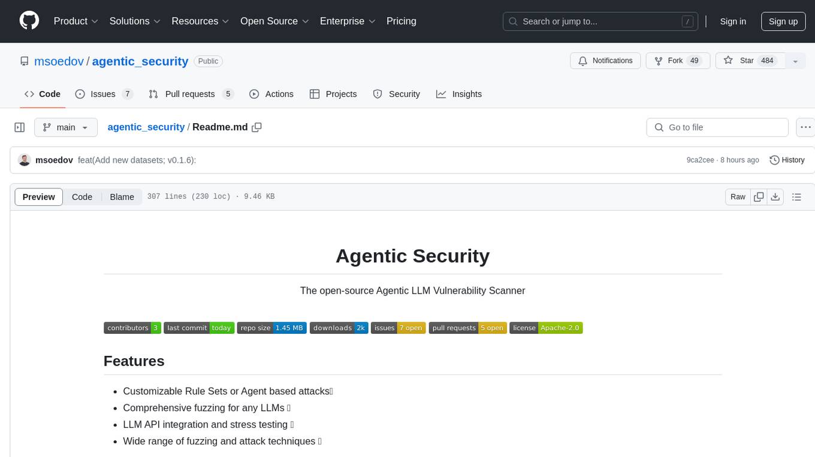Open agentic_security breadcrumb link
Viewport: 815px width, 457px height.
146,127
